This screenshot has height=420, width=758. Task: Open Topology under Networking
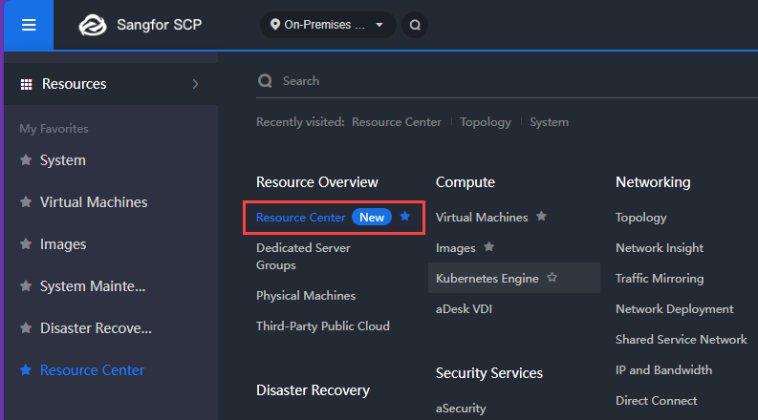pos(641,218)
